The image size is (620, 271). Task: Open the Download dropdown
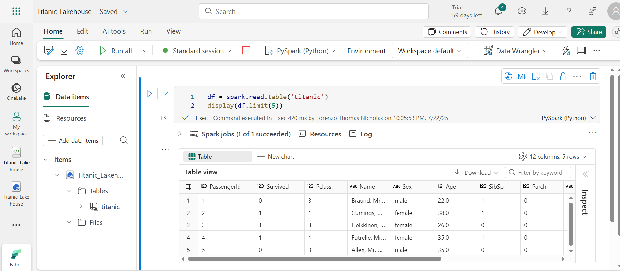[x=476, y=172]
